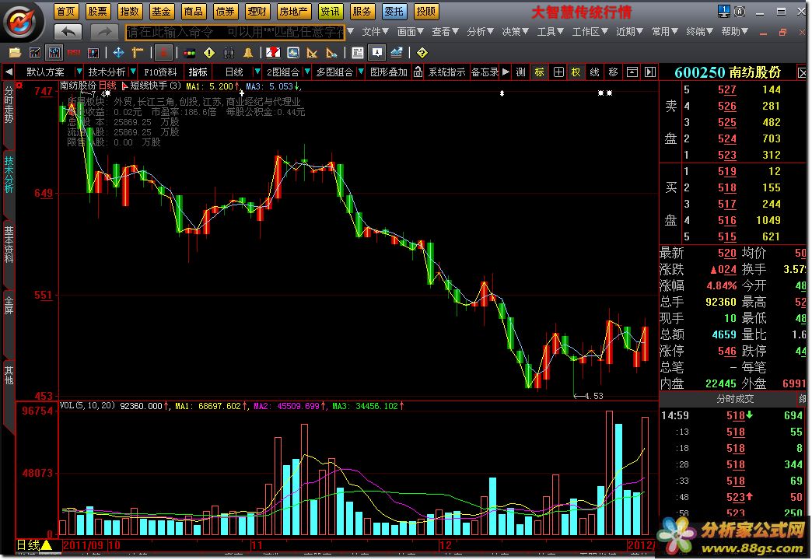Screen dimensions: 812x560
Task: Click the four-way move arrows icon
Action: click(118, 53)
